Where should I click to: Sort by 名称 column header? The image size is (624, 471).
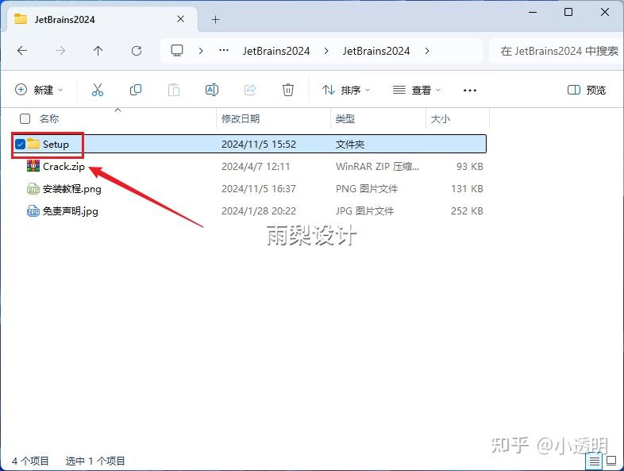49,118
